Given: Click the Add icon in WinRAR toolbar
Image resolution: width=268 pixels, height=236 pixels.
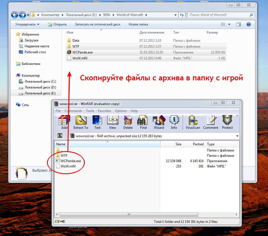Looking at the screenshot, I should 64,122.
